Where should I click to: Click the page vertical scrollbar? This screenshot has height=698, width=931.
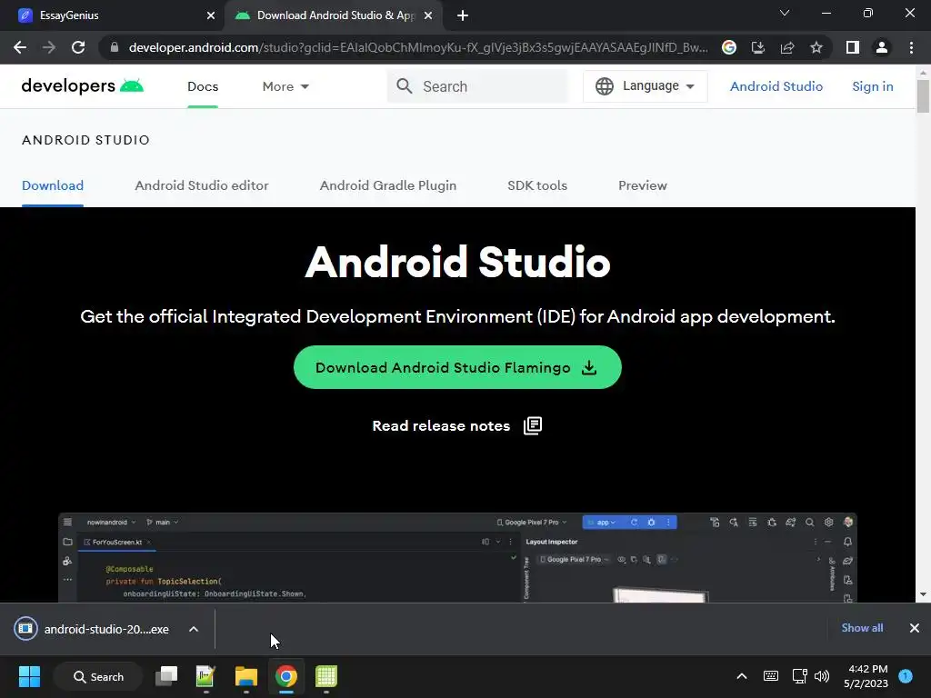(x=923, y=95)
